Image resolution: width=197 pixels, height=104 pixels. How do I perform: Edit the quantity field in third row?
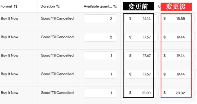pyautogui.click(x=100, y=56)
